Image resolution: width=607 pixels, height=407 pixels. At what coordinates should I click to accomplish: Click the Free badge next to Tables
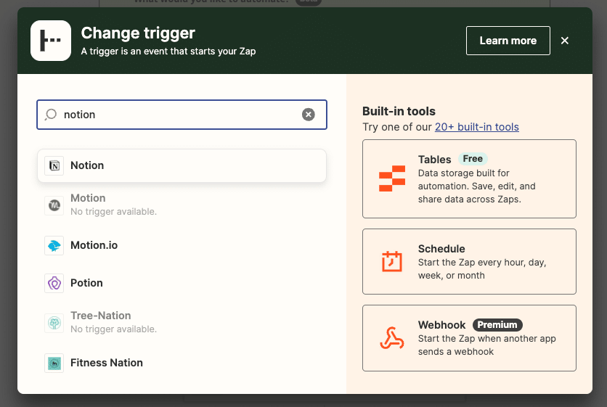click(473, 159)
